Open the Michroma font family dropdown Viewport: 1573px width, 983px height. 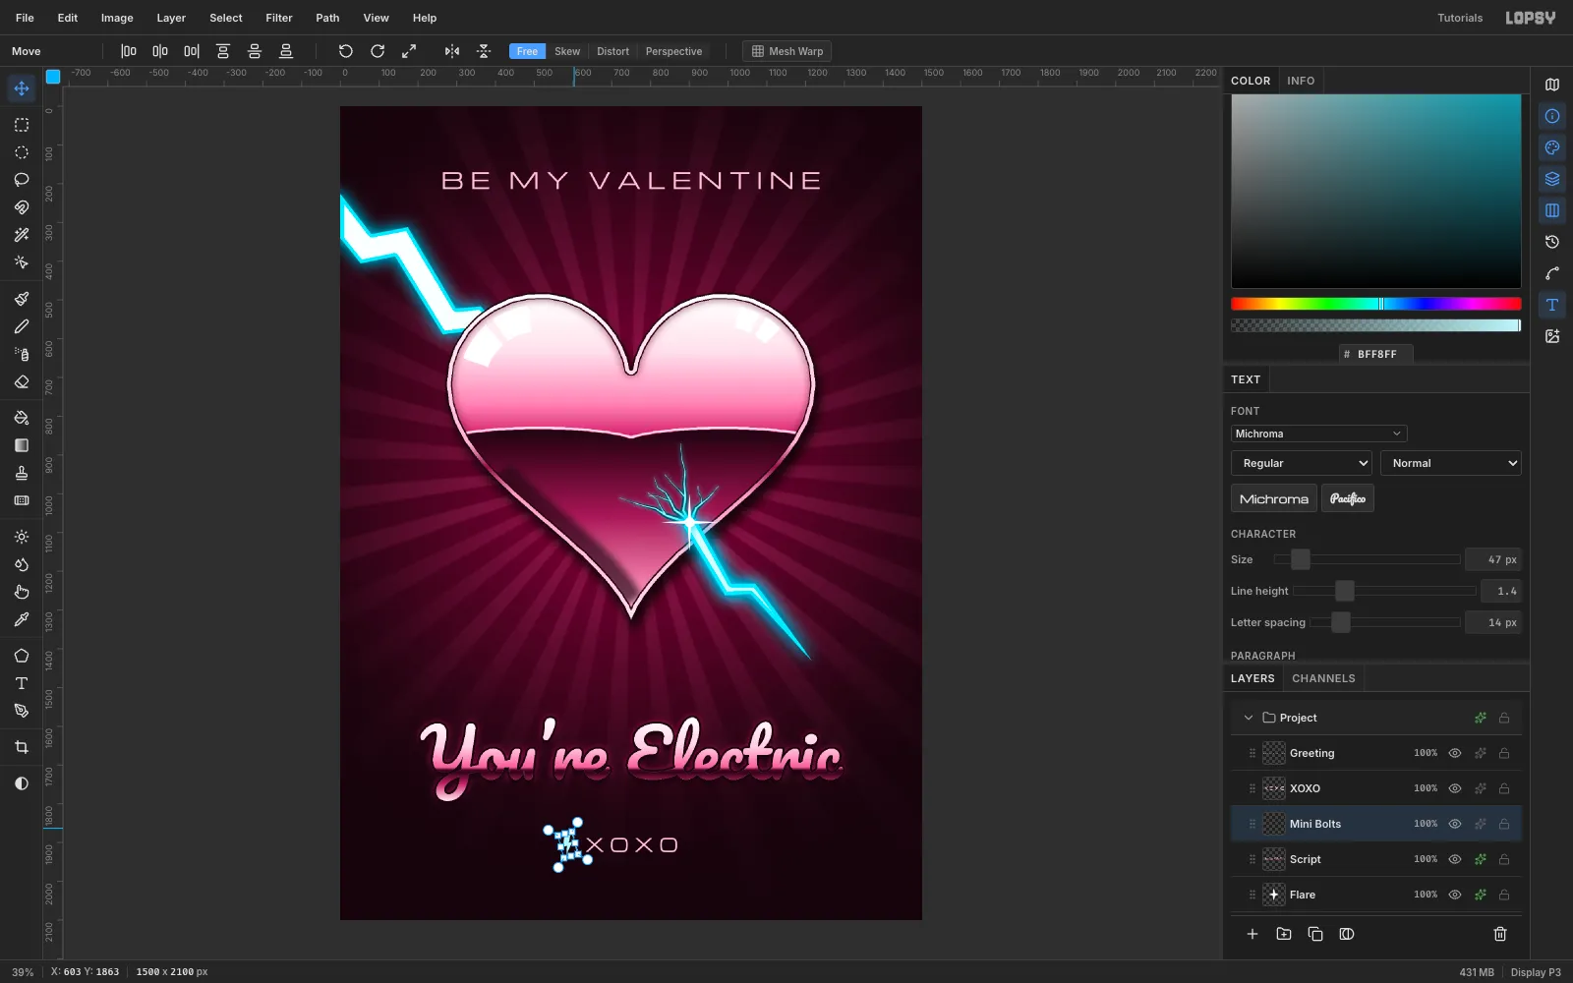[x=1318, y=434]
